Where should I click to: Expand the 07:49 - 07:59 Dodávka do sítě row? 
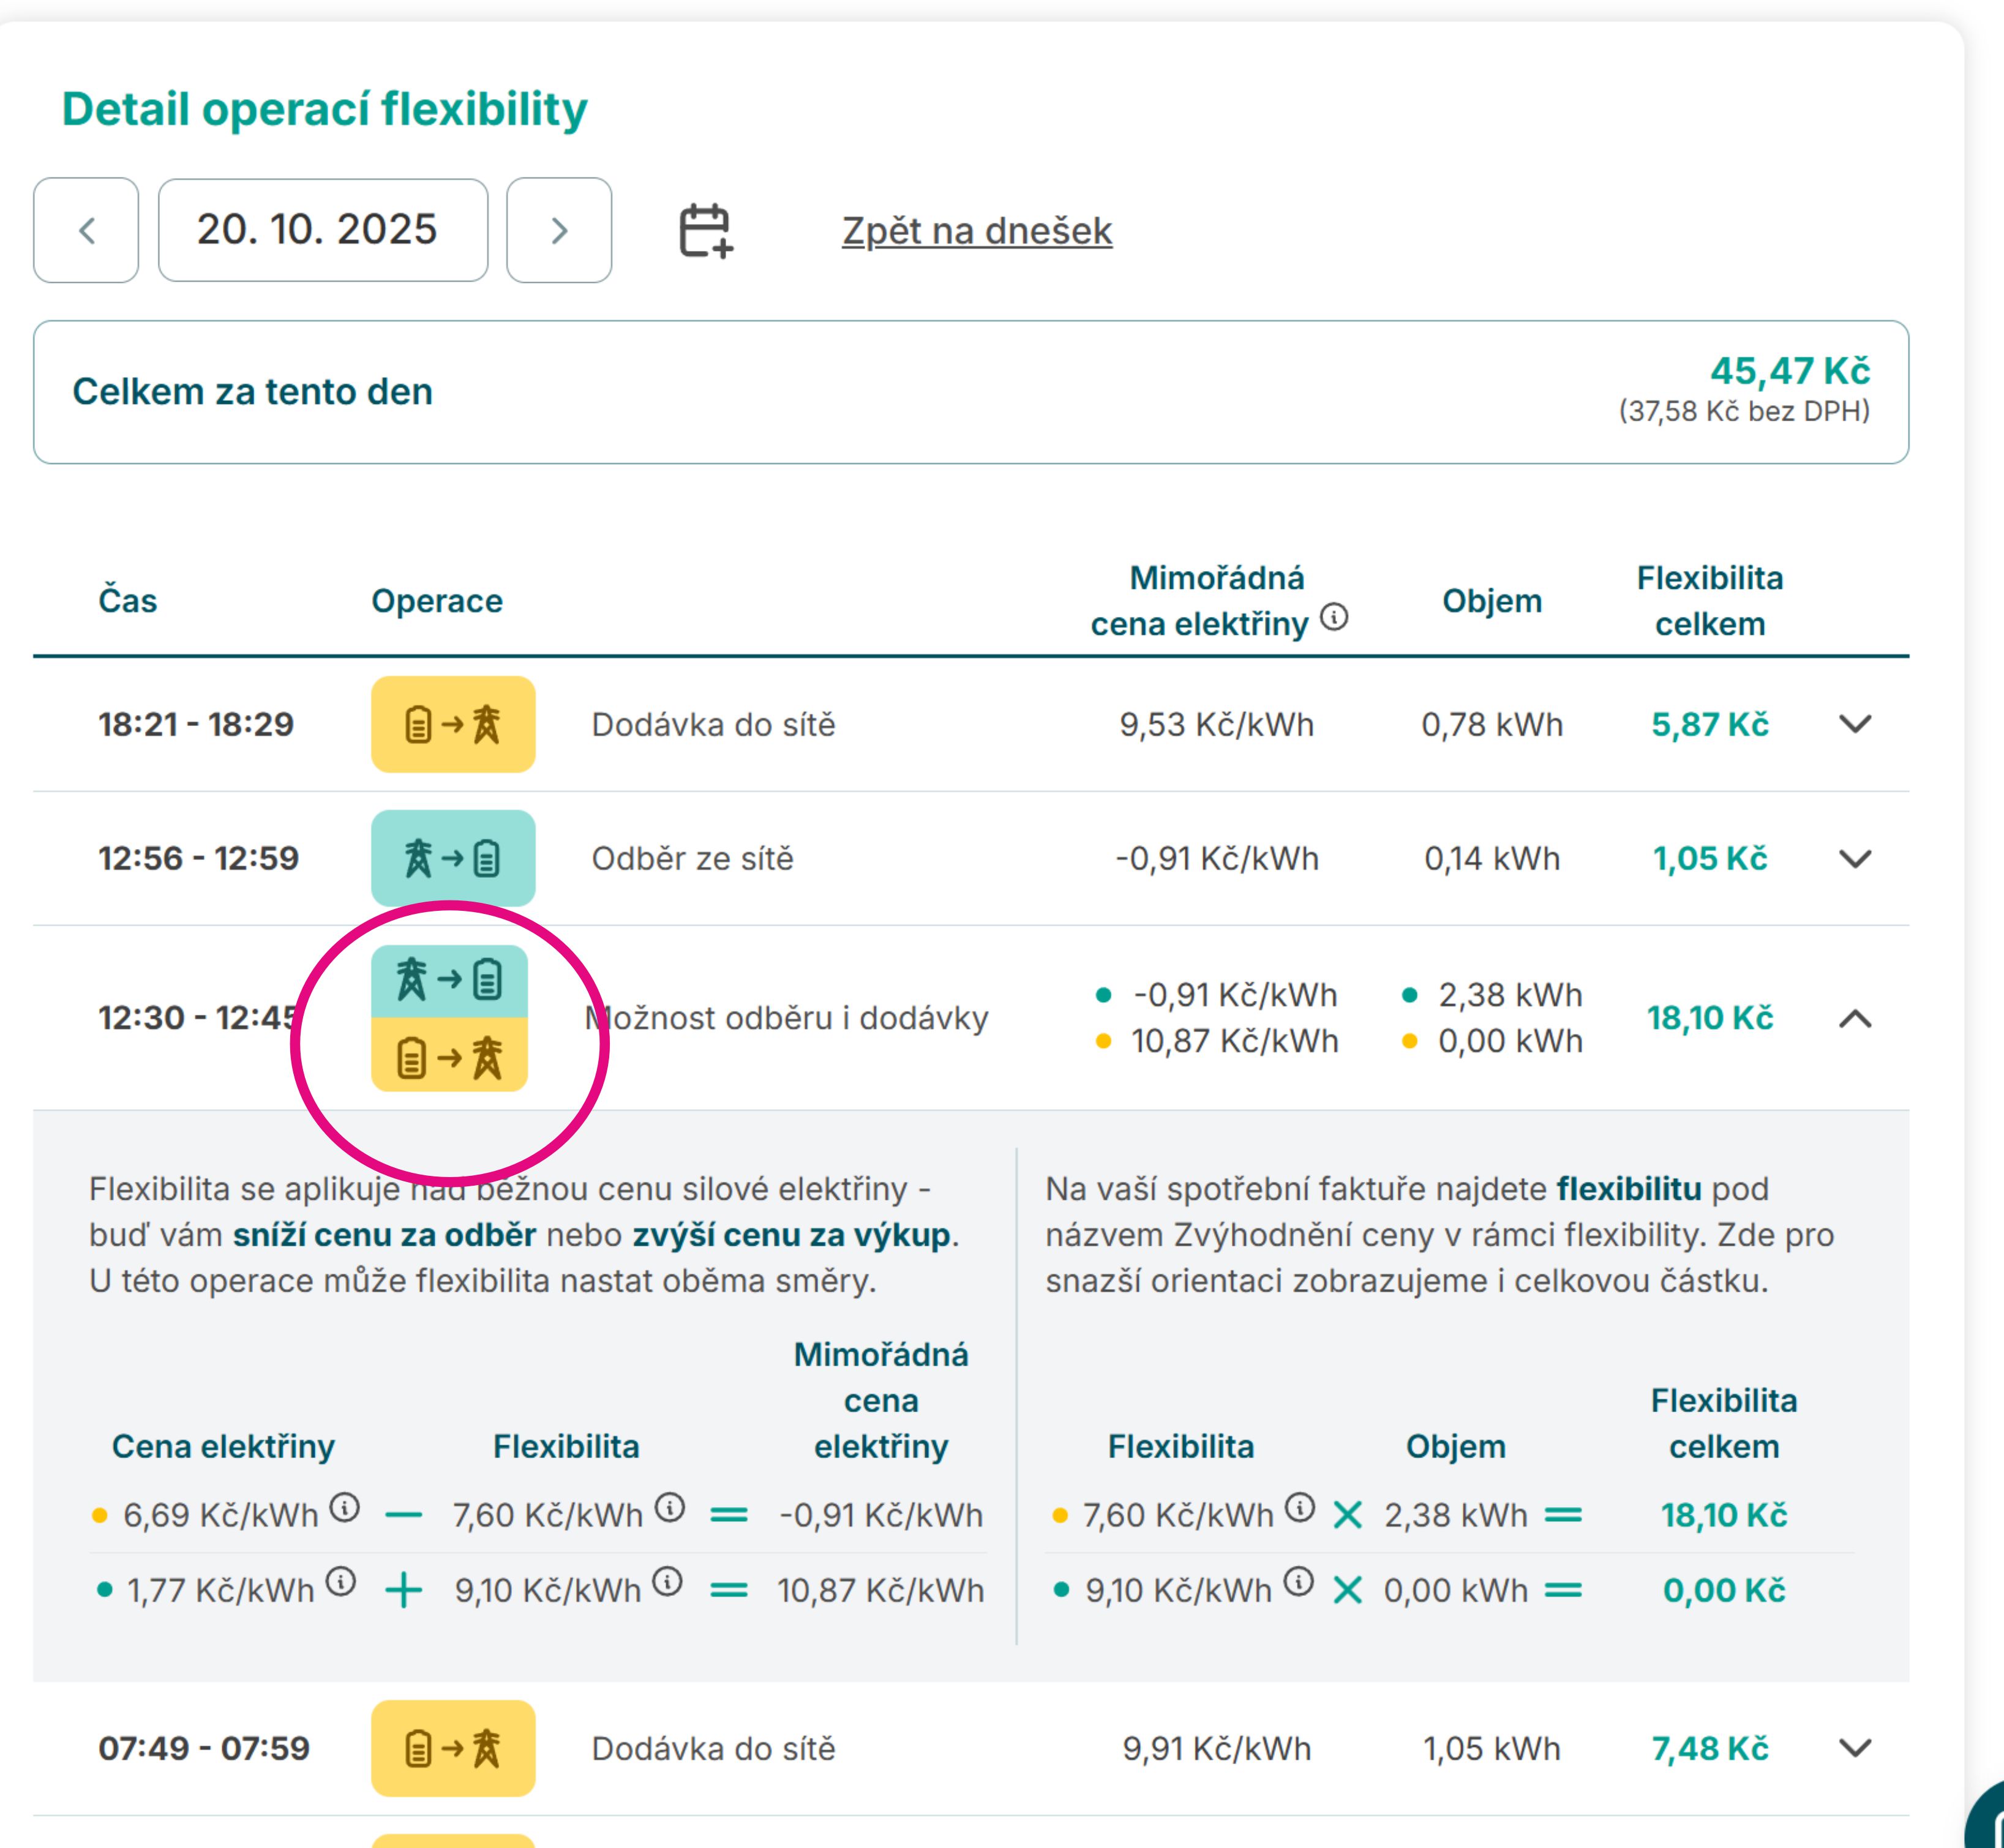coord(1855,1748)
